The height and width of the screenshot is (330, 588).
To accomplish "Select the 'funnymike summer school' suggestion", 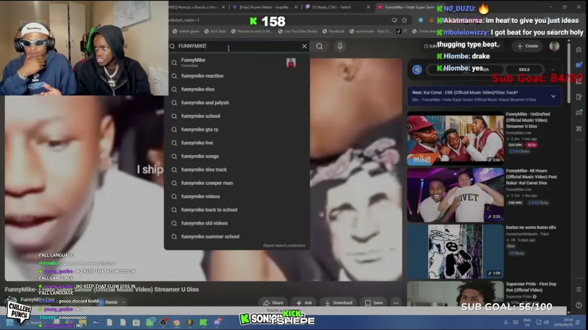I will (237, 236).
